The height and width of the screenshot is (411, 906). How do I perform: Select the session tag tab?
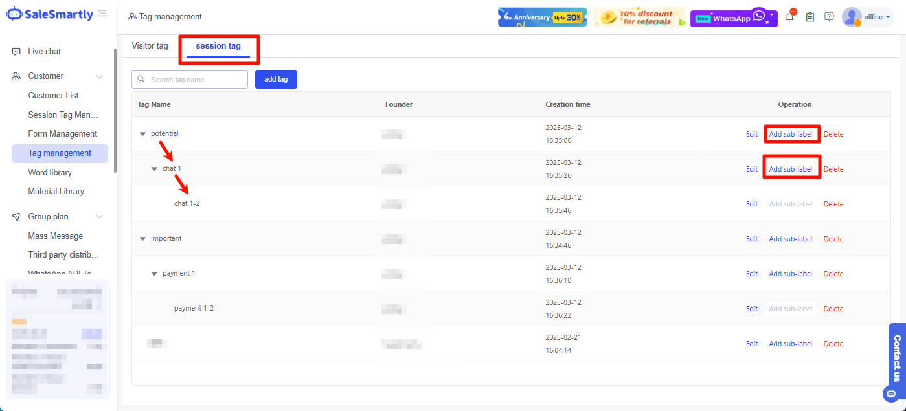(218, 46)
